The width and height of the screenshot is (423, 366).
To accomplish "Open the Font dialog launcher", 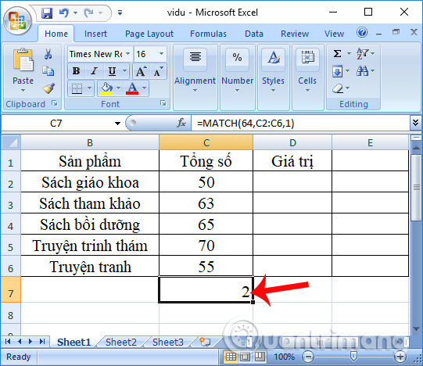I will point(163,104).
